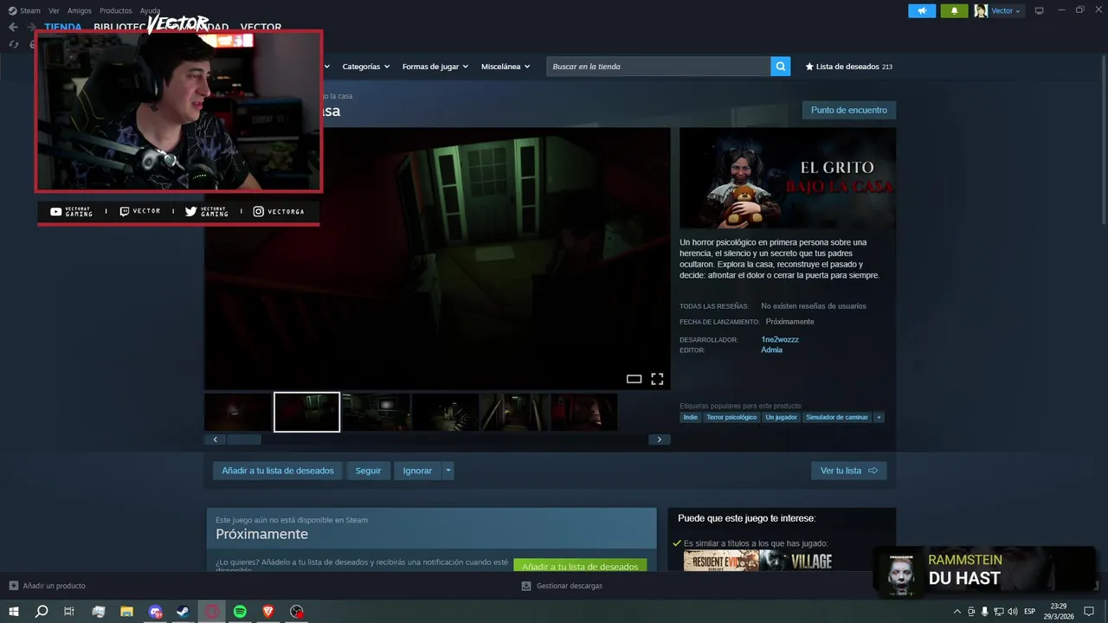The height and width of the screenshot is (623, 1108).
Task: Switch to the TIENDA tab
Action: [x=63, y=27]
